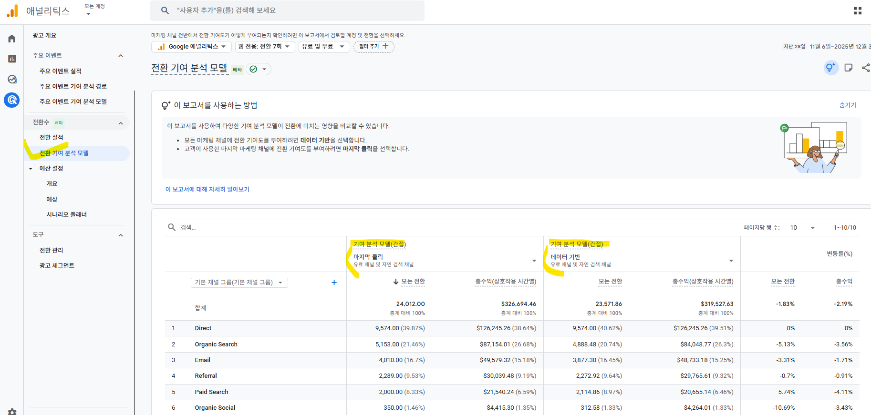Select 전환 실적 in the sidebar

coord(52,137)
